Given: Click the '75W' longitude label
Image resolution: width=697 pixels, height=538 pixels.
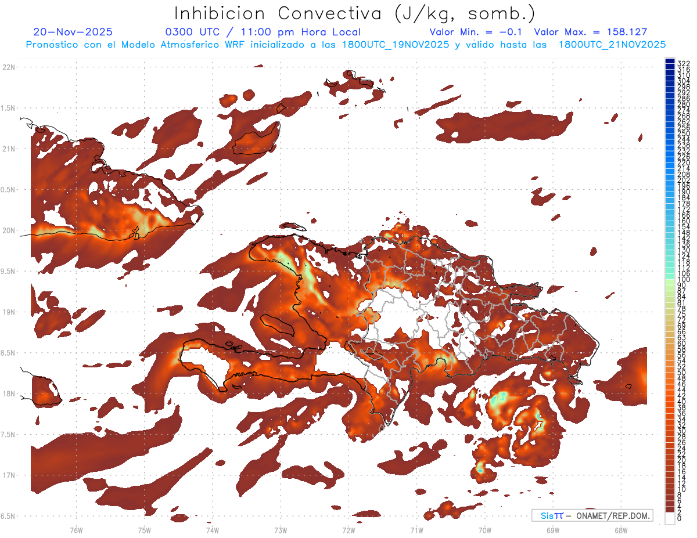Looking at the screenshot, I should pos(145,530).
